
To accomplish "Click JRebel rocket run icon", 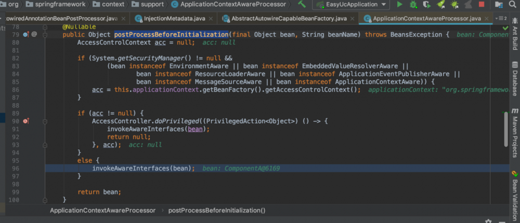I will tap(441, 5).
